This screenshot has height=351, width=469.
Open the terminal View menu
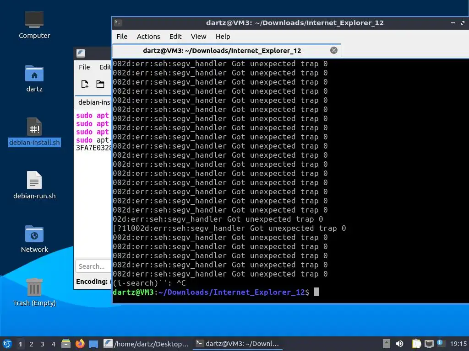coord(199,37)
